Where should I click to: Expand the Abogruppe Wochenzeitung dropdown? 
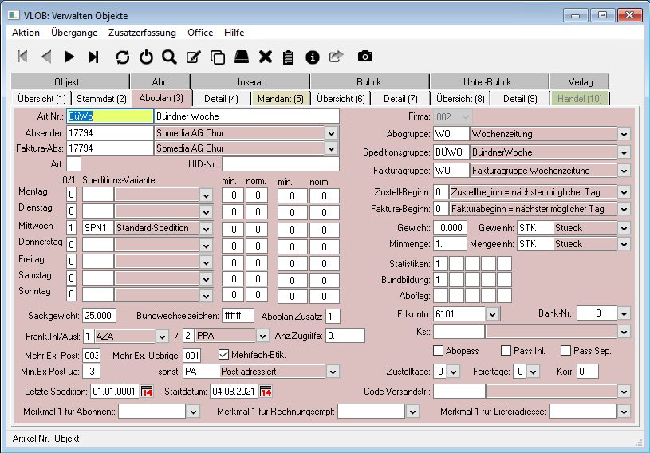coord(624,134)
